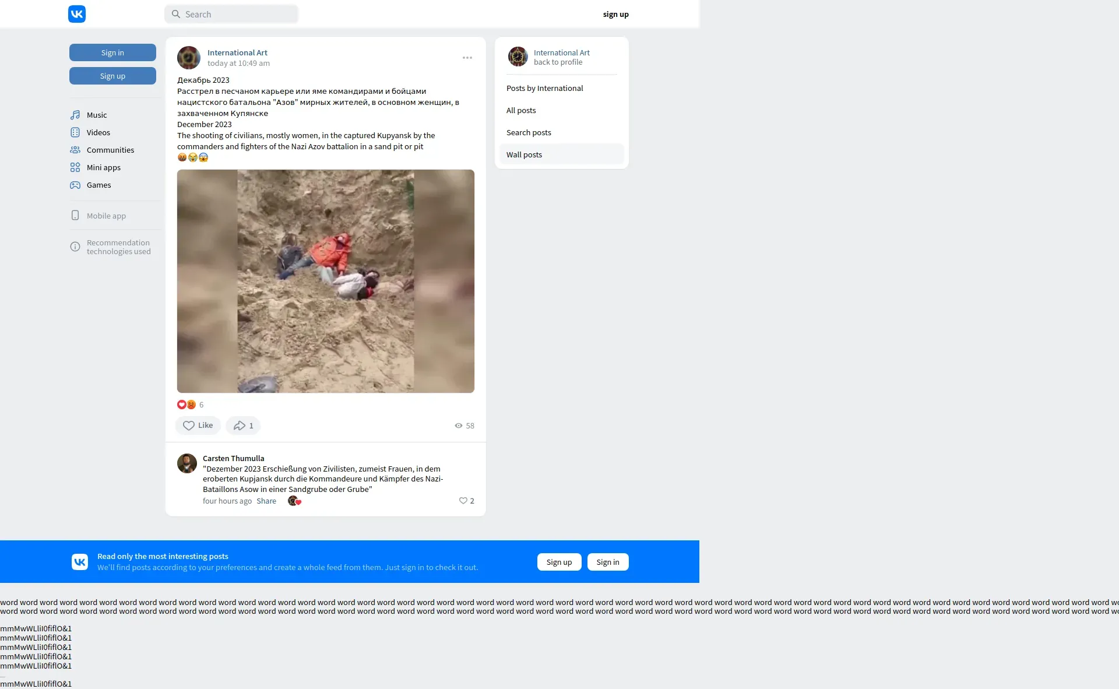The image size is (1119, 689).
Task: Click the VK logo in header
Action: tap(77, 14)
